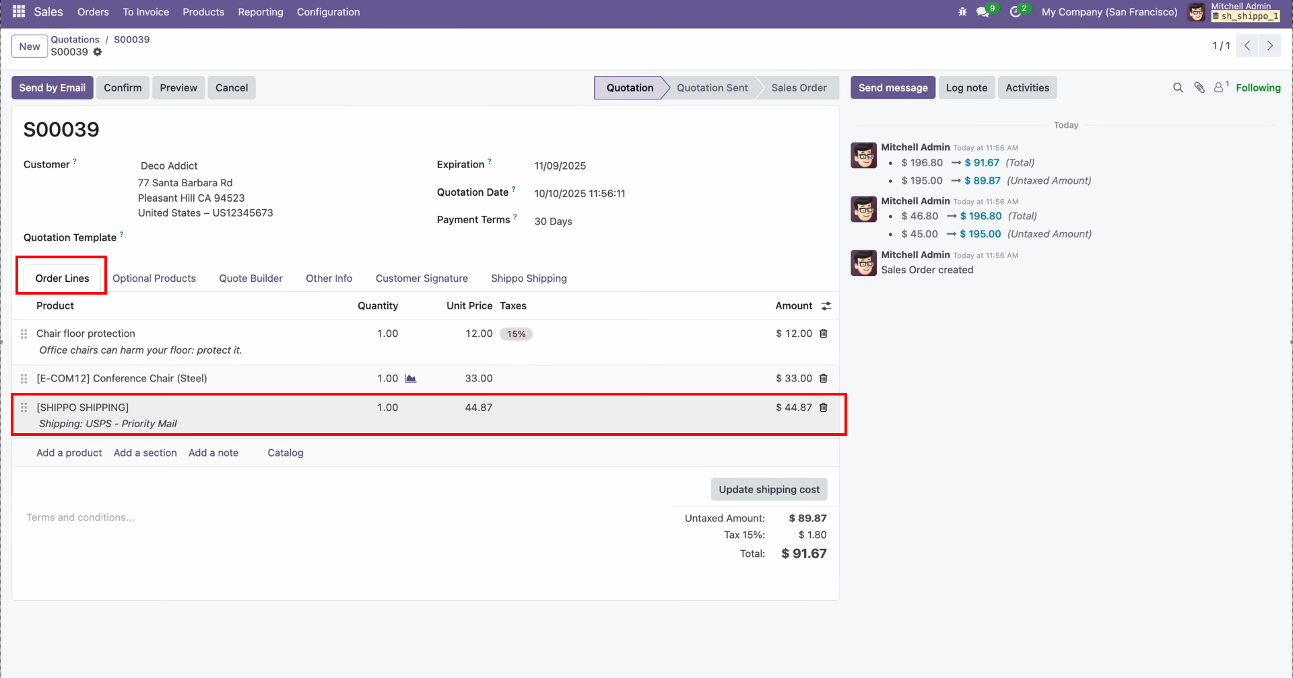Image resolution: width=1293 pixels, height=678 pixels.
Task: Search messages using the magnifier icon
Action: tap(1178, 87)
